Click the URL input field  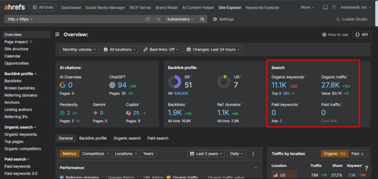pyautogui.click(x=90, y=19)
